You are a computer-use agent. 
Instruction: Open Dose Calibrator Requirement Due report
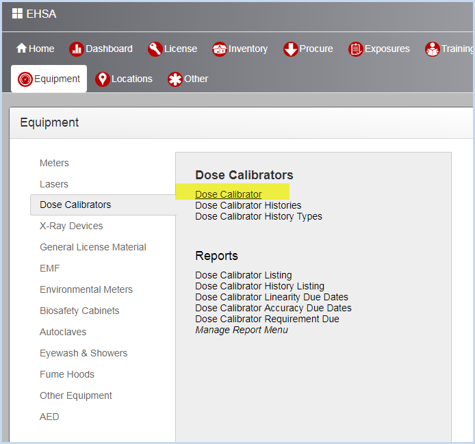tap(267, 319)
